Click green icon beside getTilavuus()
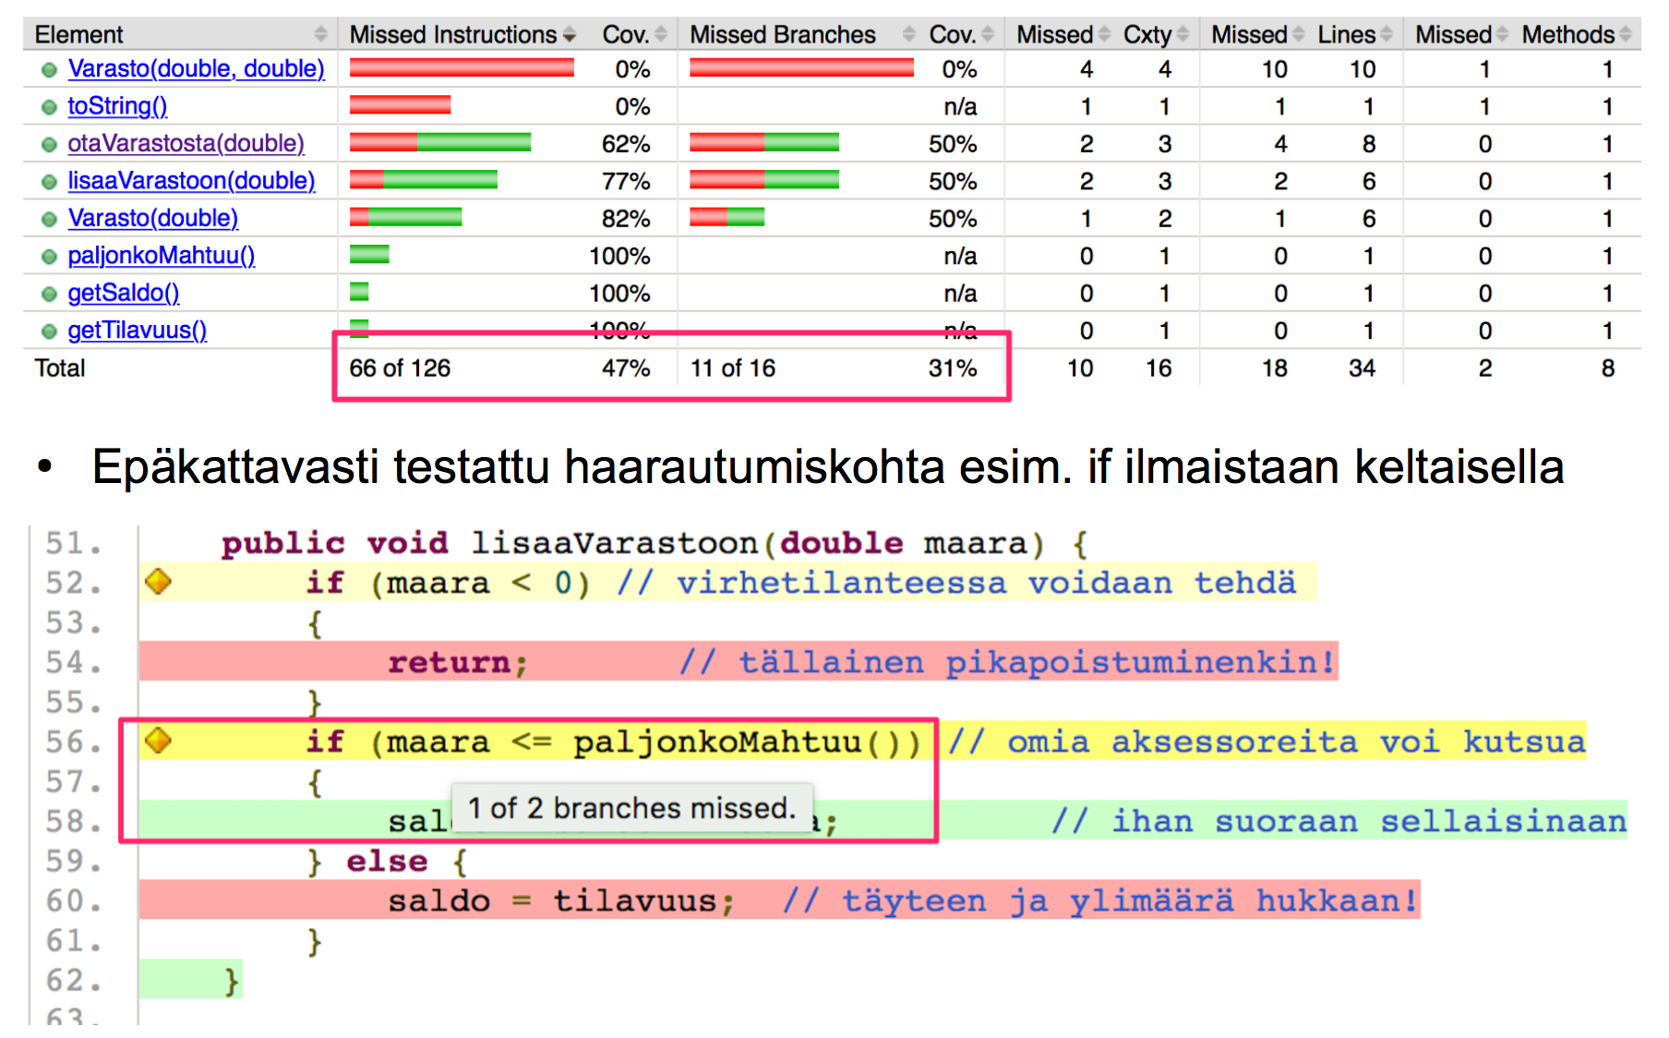Image resolution: width=1669 pixels, height=1038 pixels. click(x=49, y=332)
